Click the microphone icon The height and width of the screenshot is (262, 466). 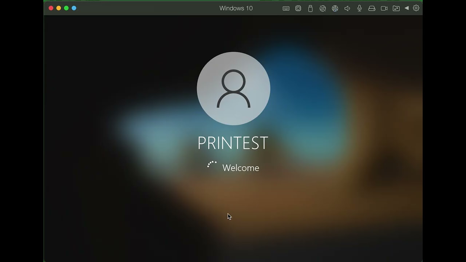360,8
